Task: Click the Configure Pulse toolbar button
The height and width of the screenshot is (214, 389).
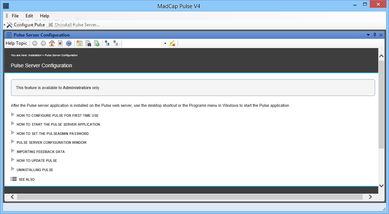Action: (26, 25)
